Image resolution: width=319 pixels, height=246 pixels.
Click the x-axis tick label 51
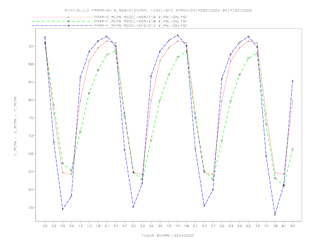195,226
